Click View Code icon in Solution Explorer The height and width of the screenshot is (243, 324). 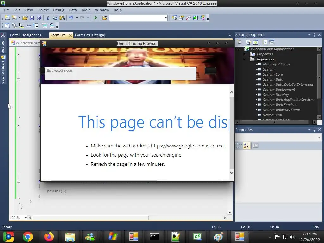coord(265,42)
